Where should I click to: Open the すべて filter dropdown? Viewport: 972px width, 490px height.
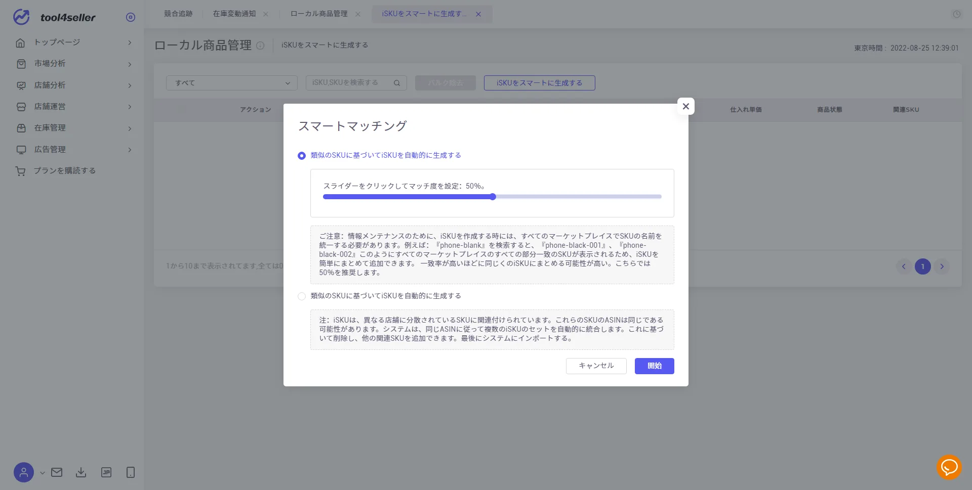(232, 83)
